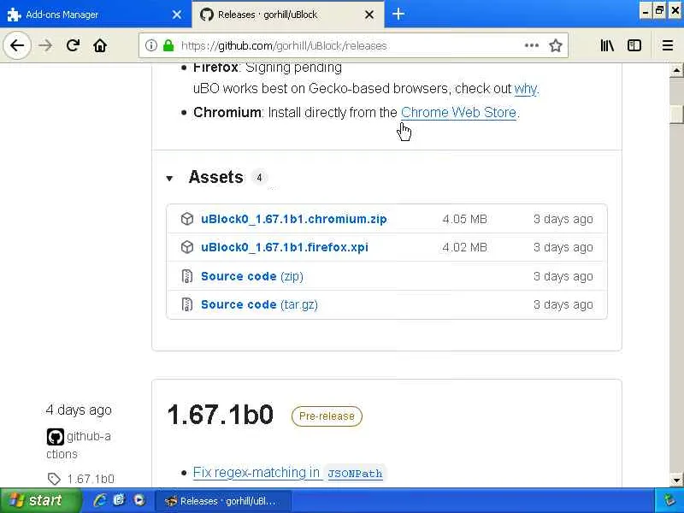The width and height of the screenshot is (684, 513).
Task: Minimize the Firefox window
Action: coord(646,10)
